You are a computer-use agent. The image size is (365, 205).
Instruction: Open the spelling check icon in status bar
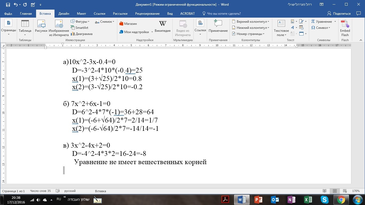[x=57, y=191]
